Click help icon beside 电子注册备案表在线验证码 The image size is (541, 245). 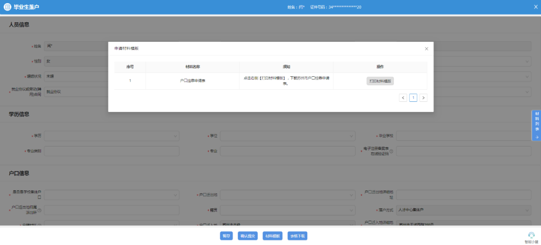pos(391,151)
